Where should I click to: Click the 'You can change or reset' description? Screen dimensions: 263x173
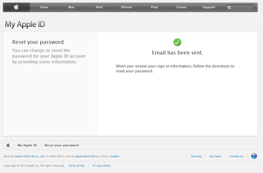coord(49,56)
